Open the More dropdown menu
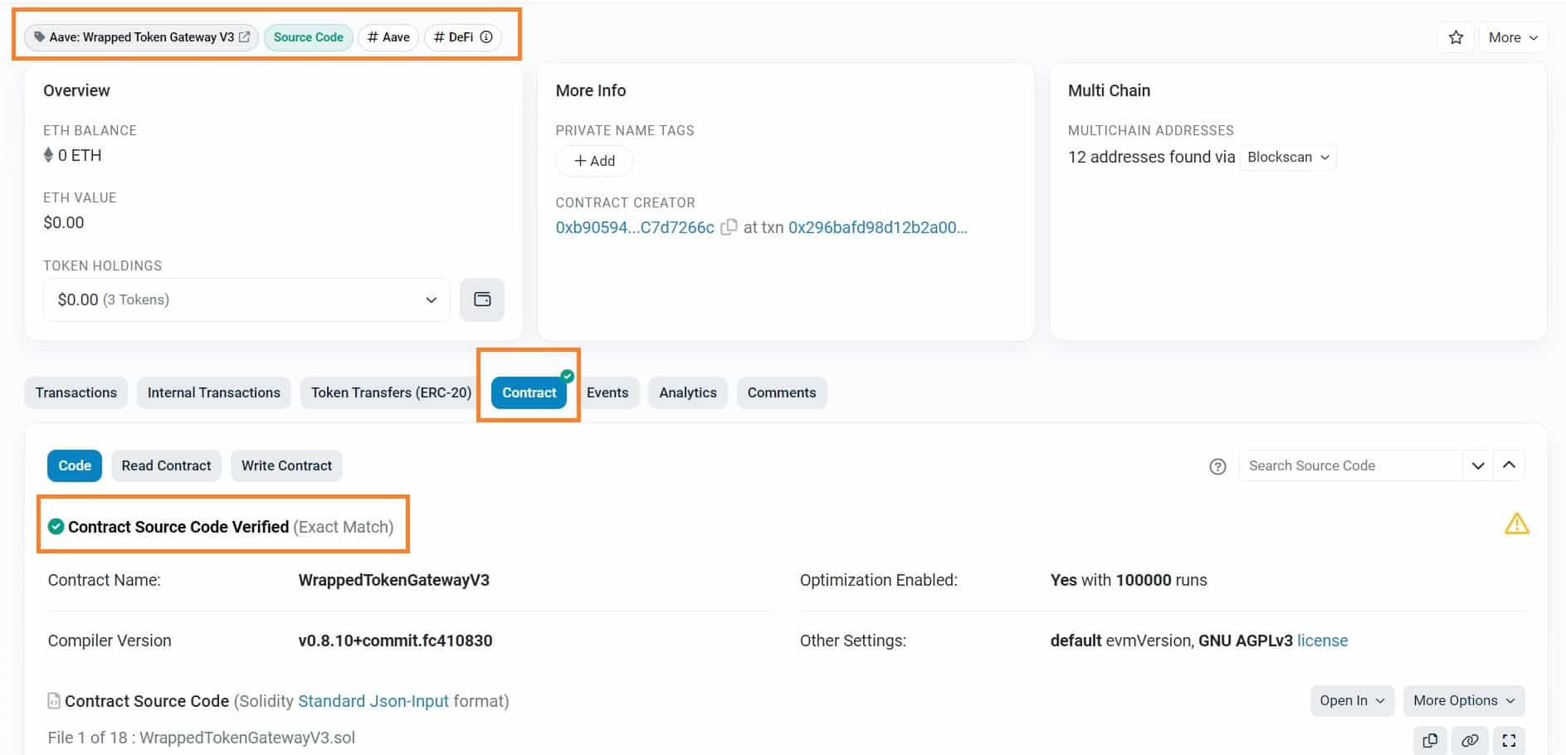This screenshot has width=1566, height=755. [1513, 37]
